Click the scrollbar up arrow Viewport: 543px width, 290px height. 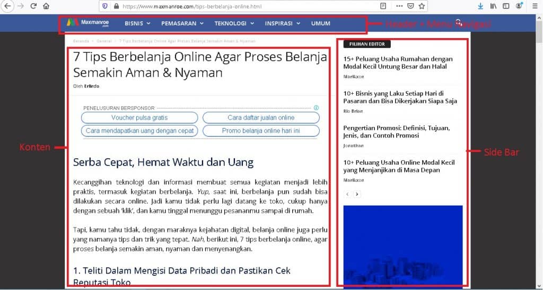(539, 17)
